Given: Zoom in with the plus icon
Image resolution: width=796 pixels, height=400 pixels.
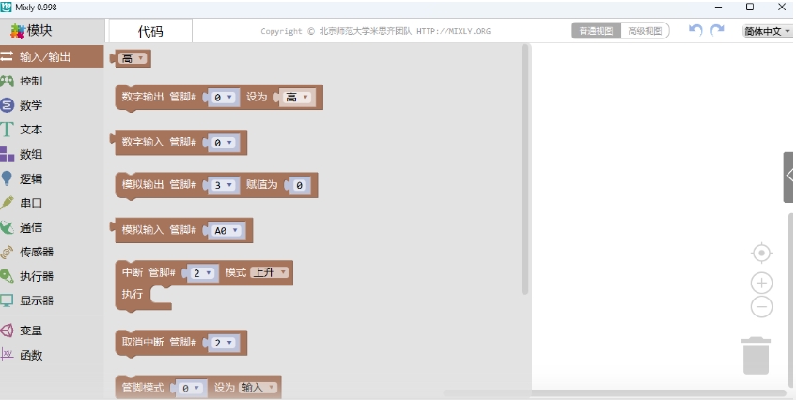Looking at the screenshot, I should [x=761, y=283].
